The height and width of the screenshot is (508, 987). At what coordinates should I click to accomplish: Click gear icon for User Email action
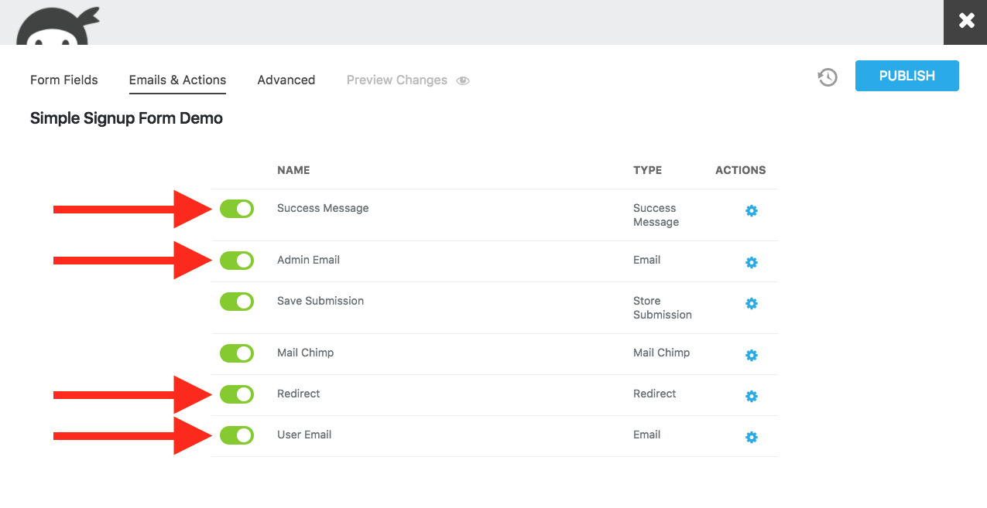[751, 438]
